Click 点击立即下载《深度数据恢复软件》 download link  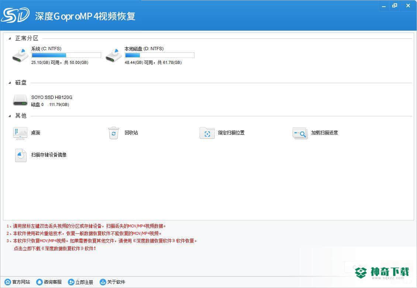(55, 248)
